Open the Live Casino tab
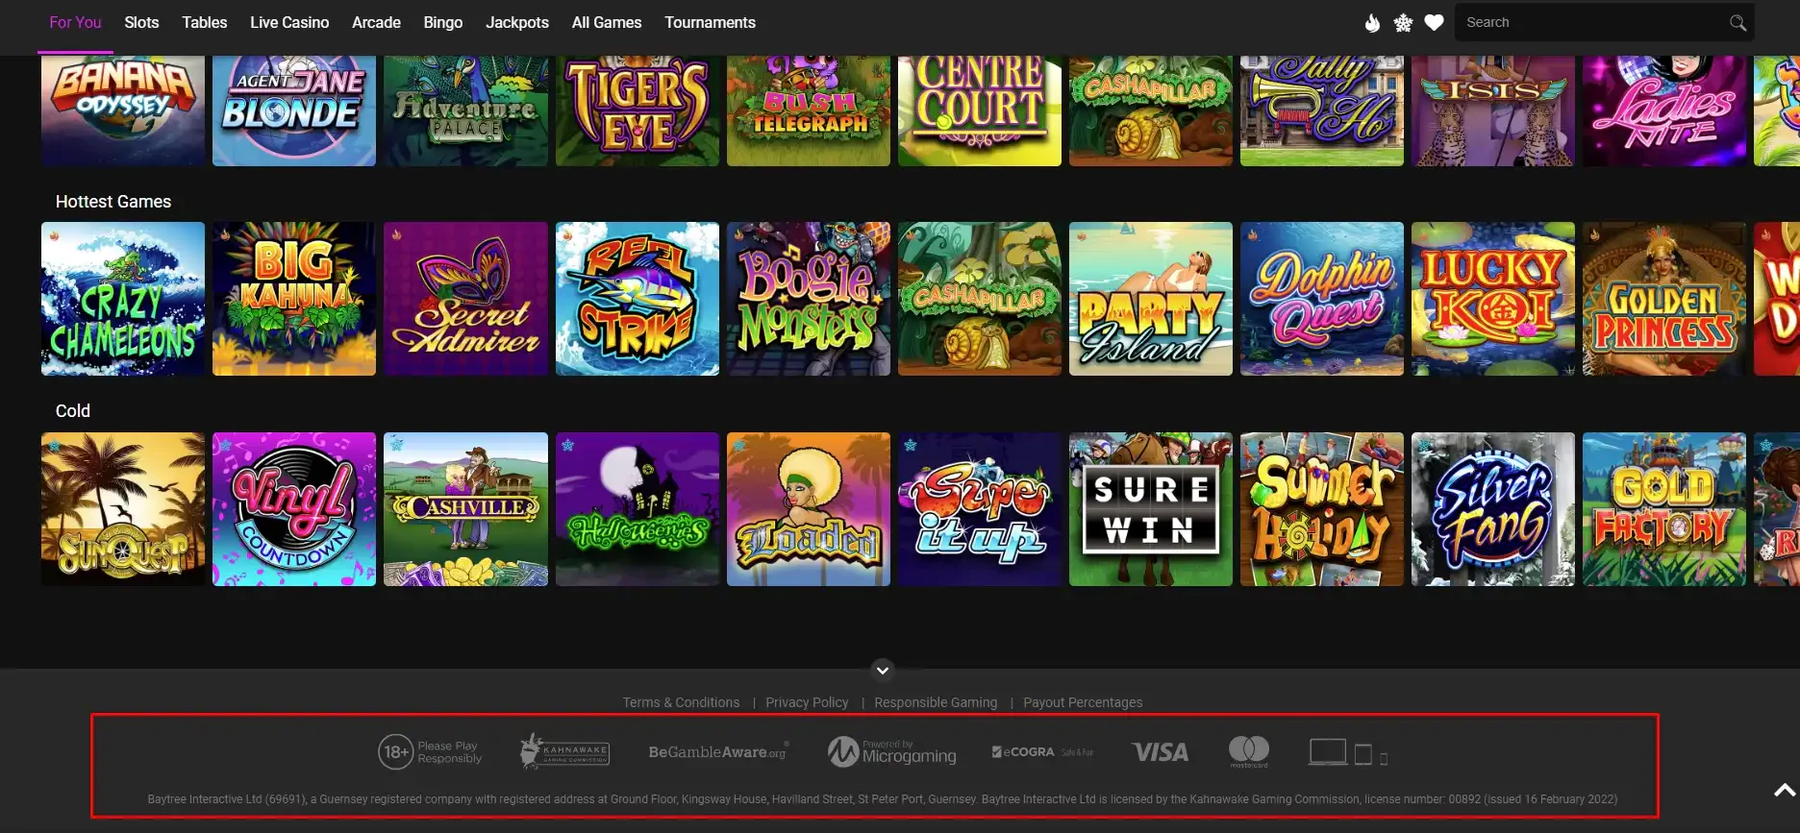 tap(289, 22)
